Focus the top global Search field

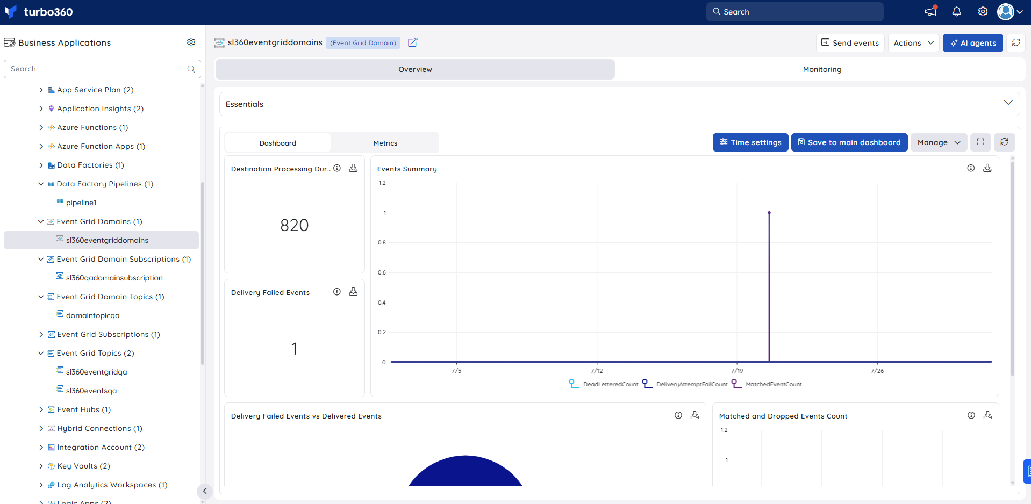[794, 11]
